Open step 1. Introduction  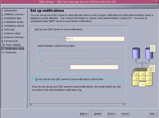(9, 11)
